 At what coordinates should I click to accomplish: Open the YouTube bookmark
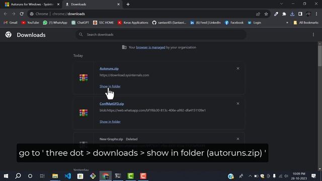click(30, 23)
